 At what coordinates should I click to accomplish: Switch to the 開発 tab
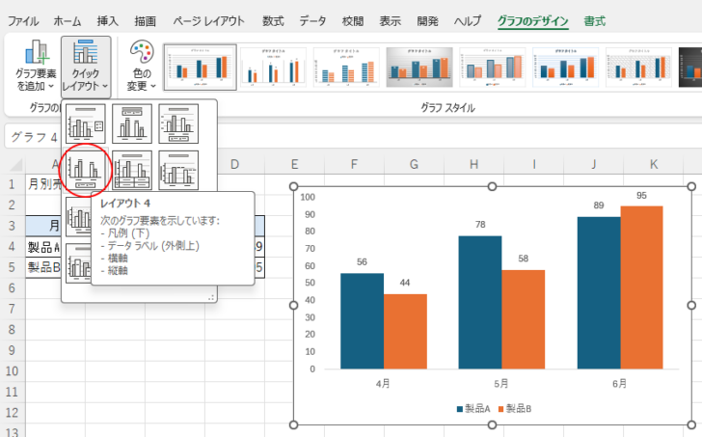(x=427, y=21)
